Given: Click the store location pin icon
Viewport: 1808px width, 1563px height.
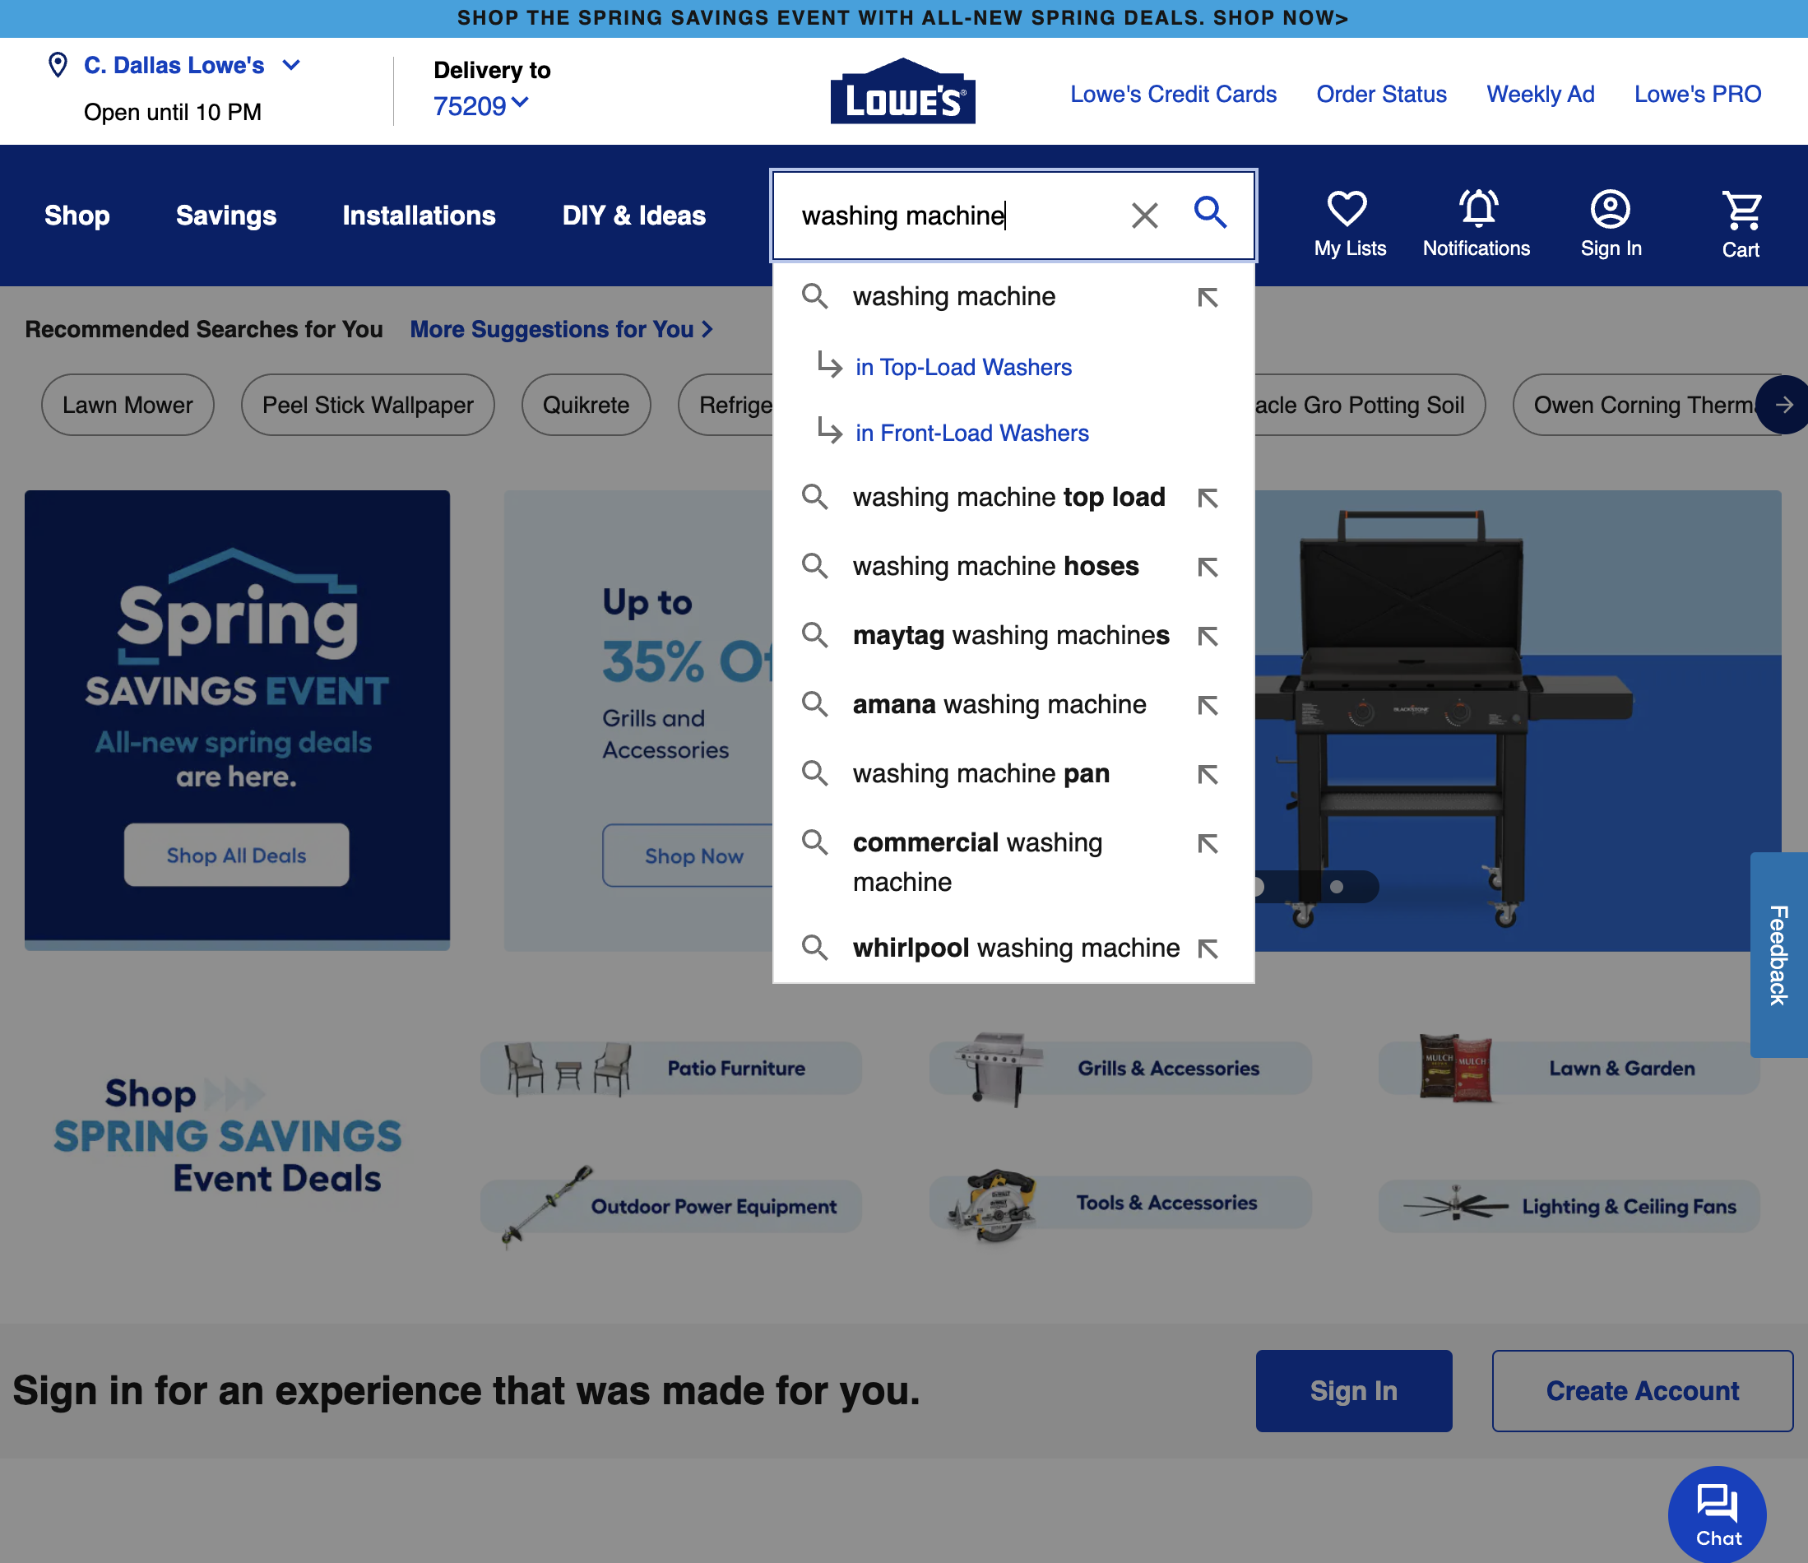Looking at the screenshot, I should point(57,65).
